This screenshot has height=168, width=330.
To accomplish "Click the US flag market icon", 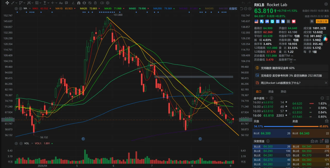I will [257, 21].
